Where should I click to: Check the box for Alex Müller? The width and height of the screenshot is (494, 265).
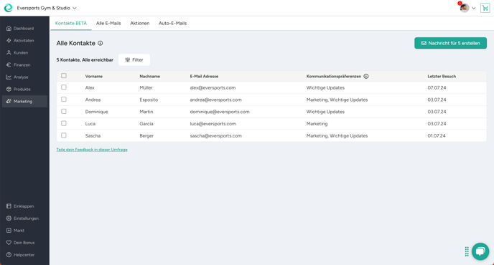point(64,87)
